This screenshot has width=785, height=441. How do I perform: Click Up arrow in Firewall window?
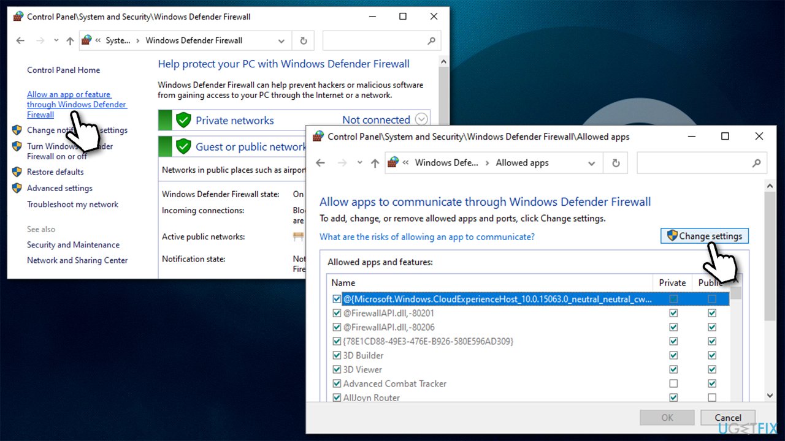point(70,40)
